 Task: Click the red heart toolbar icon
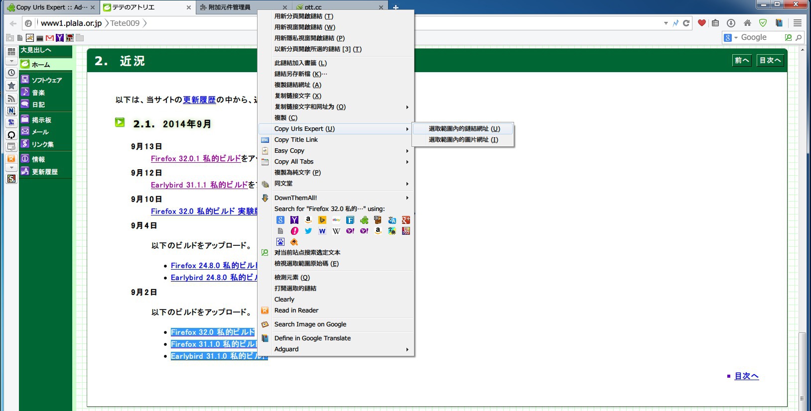click(x=702, y=23)
